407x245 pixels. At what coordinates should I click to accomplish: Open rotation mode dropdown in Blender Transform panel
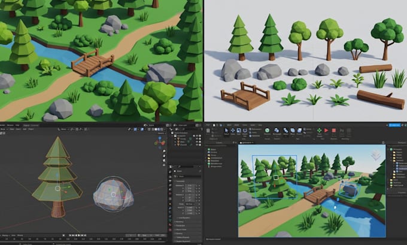pyautogui.click(x=190, y=204)
